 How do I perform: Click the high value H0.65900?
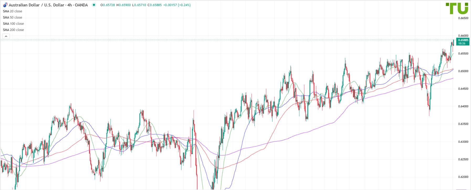coord(123,5)
